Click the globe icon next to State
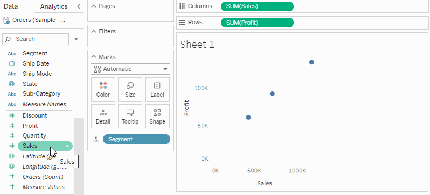The image size is (430, 195). [12, 84]
